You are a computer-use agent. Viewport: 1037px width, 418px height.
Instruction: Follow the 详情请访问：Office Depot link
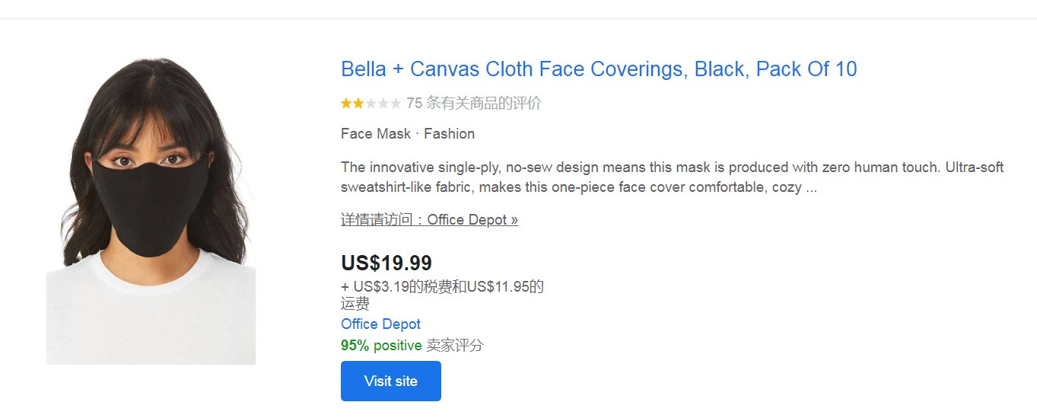[x=429, y=220]
